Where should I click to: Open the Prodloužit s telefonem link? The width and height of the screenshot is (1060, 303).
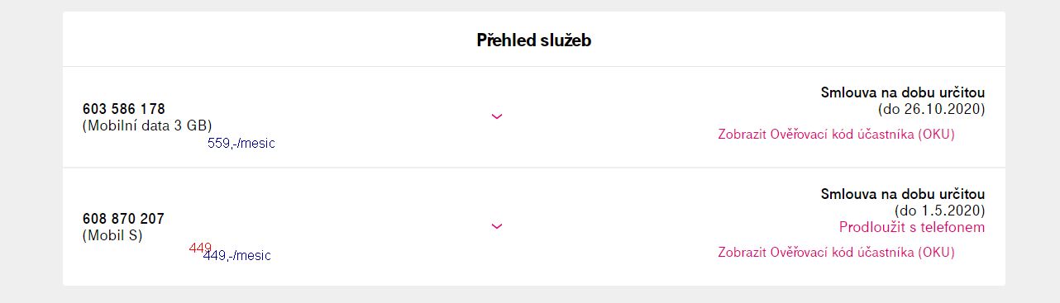[912, 227]
